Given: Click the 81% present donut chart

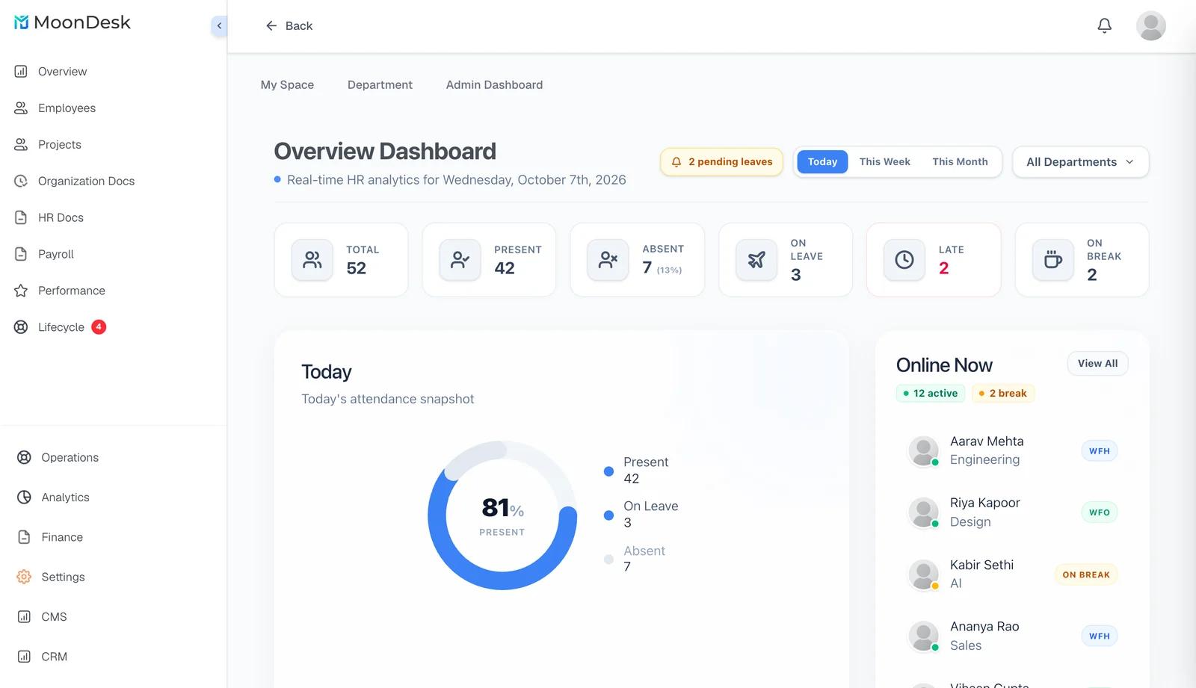Looking at the screenshot, I should point(502,515).
